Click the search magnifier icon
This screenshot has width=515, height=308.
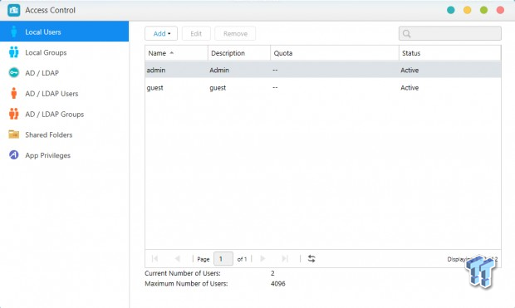(x=407, y=33)
